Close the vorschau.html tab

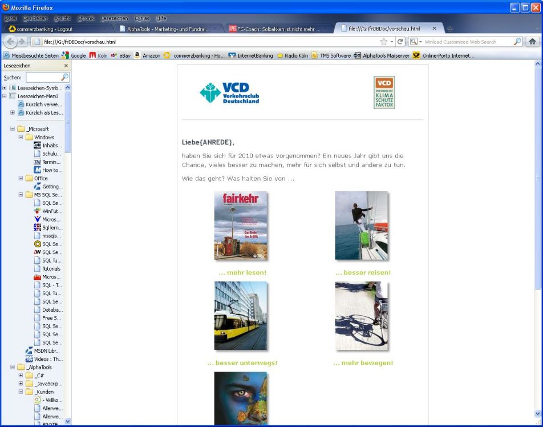[434, 29]
